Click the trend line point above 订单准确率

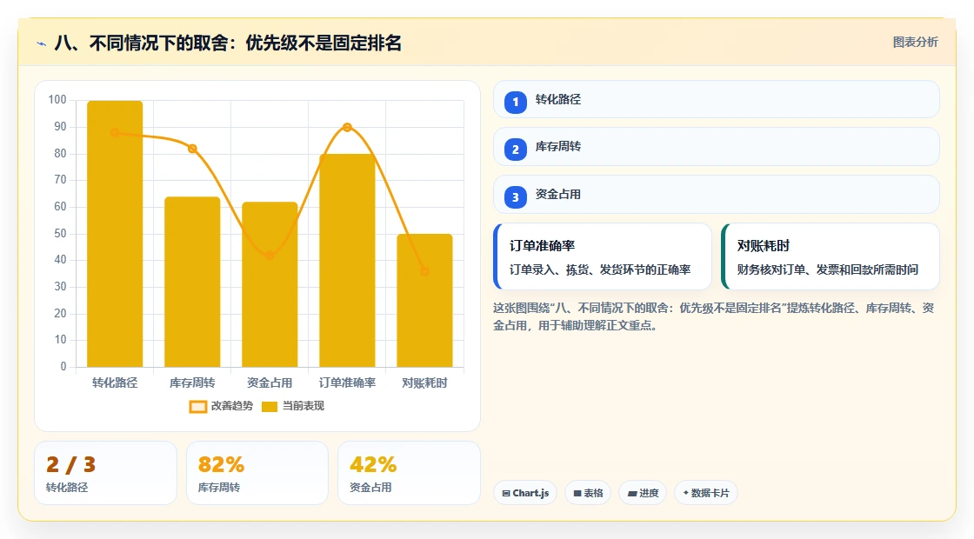[x=347, y=127]
